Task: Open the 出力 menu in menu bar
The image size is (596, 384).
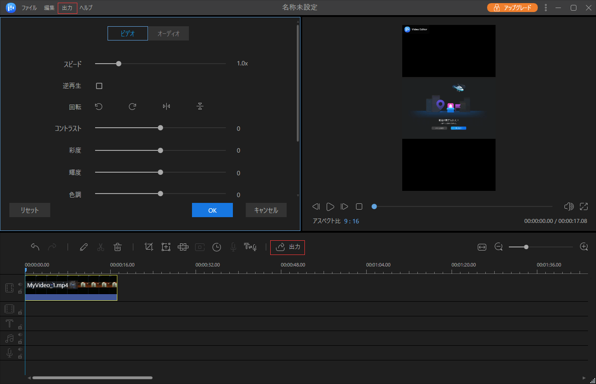Action: tap(68, 8)
